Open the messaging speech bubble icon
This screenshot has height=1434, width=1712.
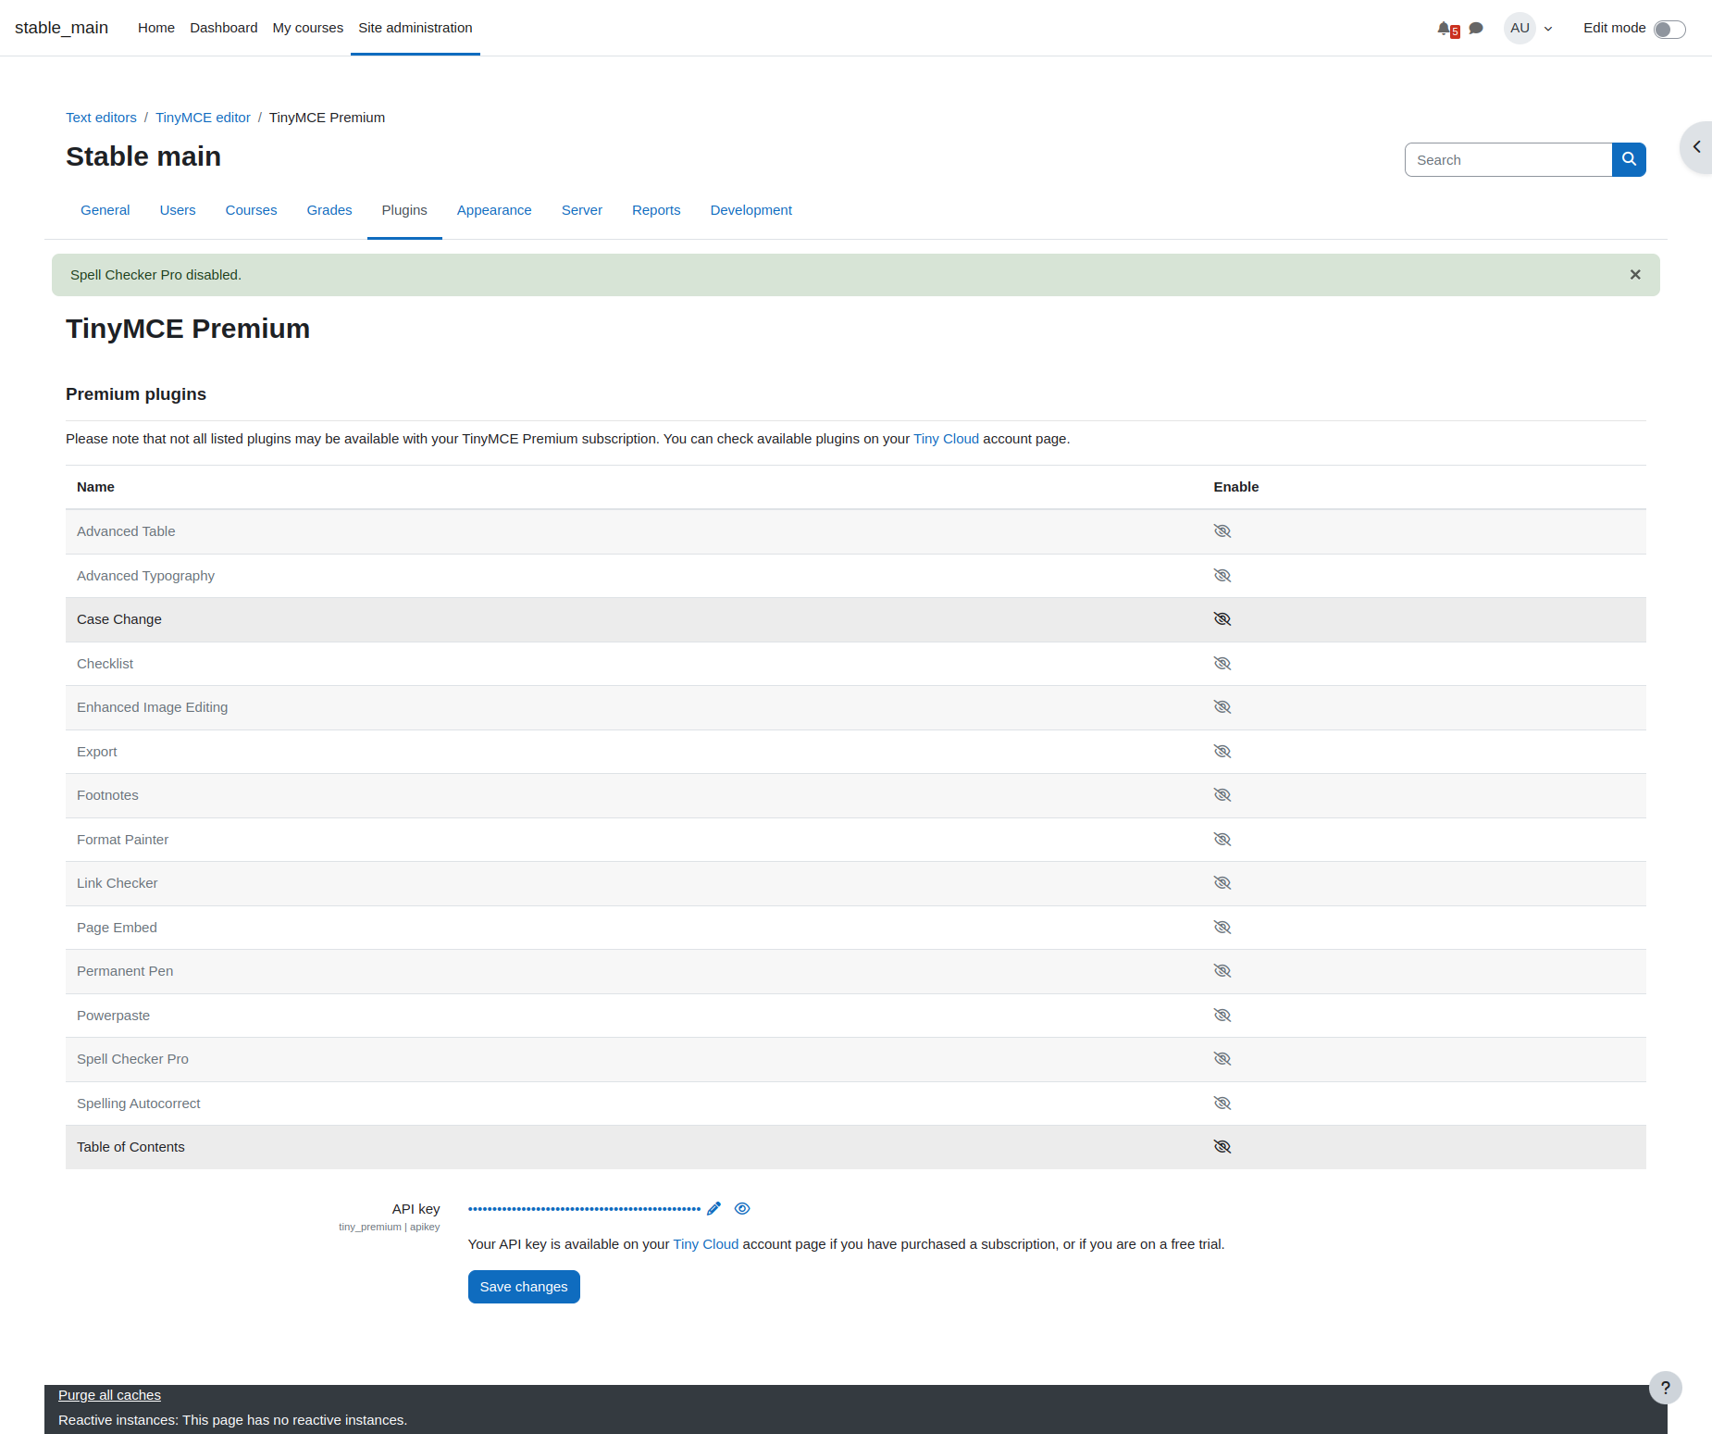(x=1476, y=29)
